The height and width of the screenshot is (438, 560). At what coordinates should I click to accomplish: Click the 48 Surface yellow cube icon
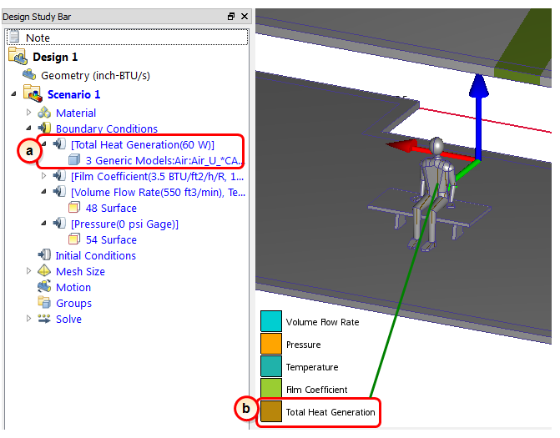point(74,207)
